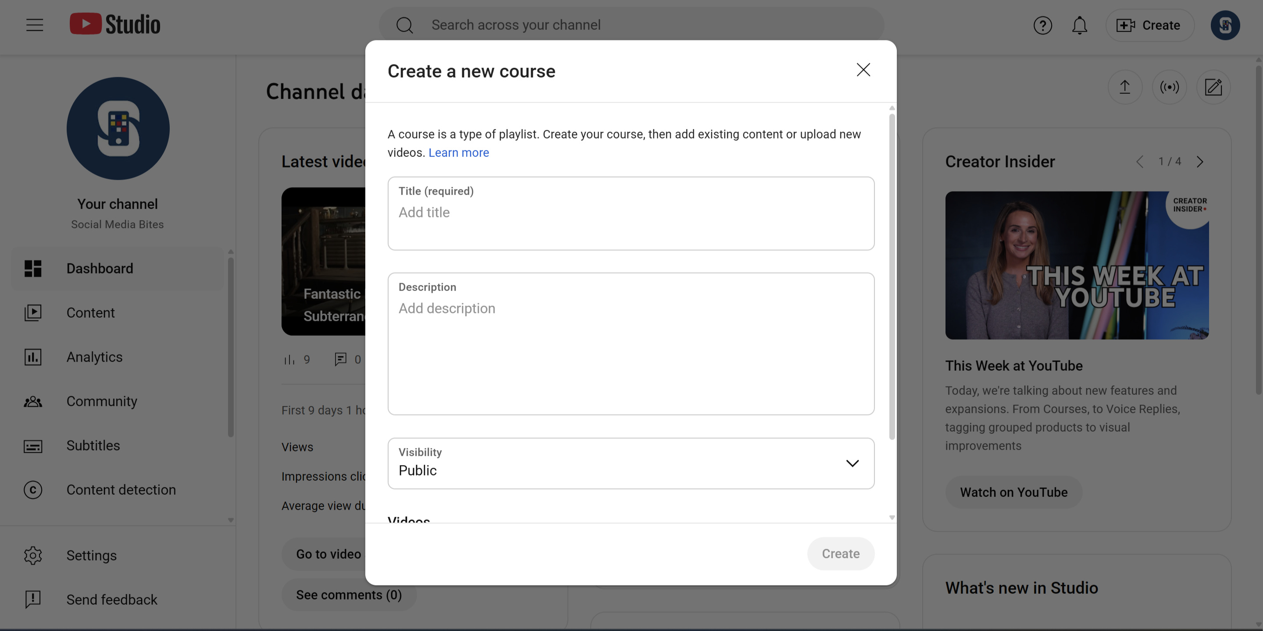Image resolution: width=1263 pixels, height=631 pixels.
Task: Open Content detection in sidebar
Action: pyautogui.click(x=121, y=490)
